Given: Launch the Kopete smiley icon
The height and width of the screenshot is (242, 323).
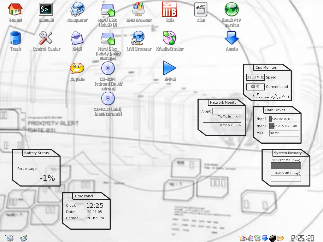Looking at the screenshot, I should click(x=77, y=68).
